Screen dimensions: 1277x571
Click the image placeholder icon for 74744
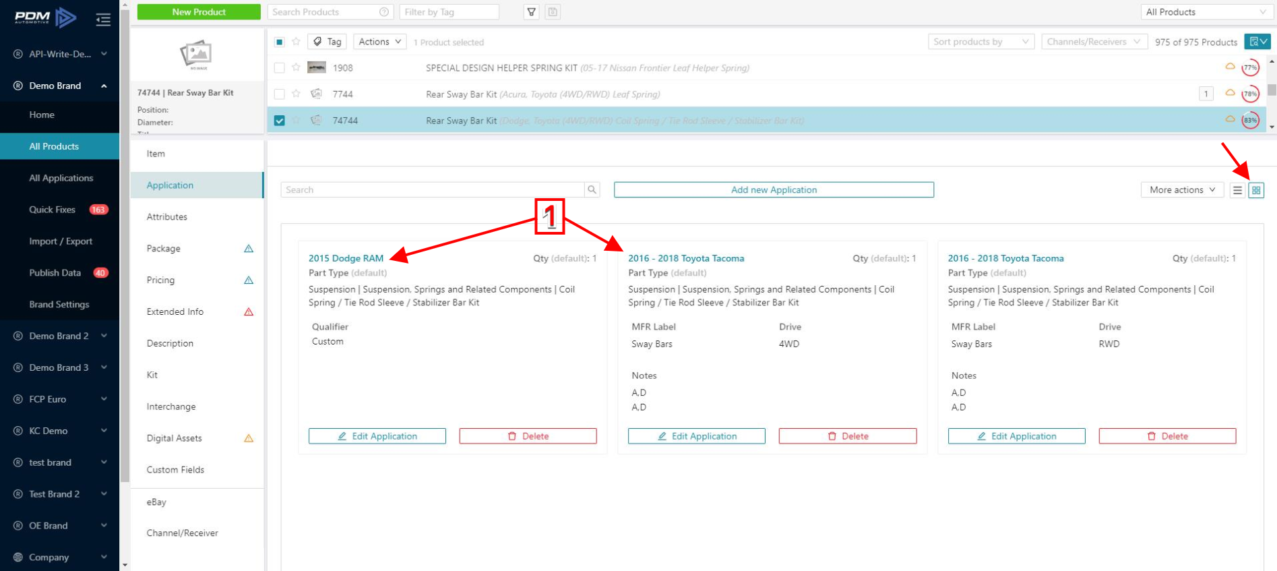[316, 120]
